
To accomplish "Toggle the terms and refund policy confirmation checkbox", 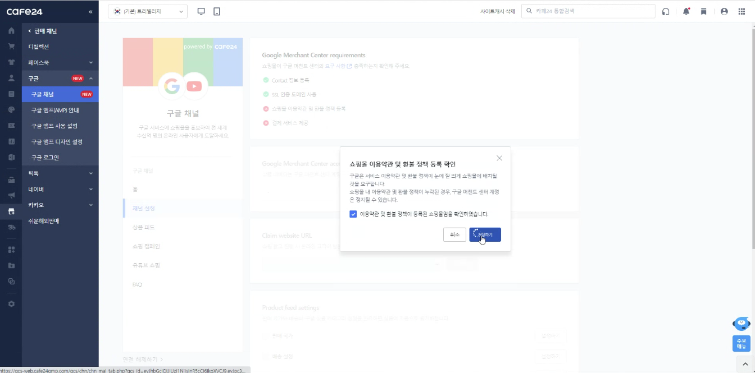I will click(353, 214).
